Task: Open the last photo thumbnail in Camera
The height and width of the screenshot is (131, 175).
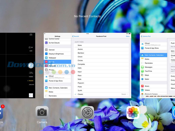Action: tap(31, 95)
